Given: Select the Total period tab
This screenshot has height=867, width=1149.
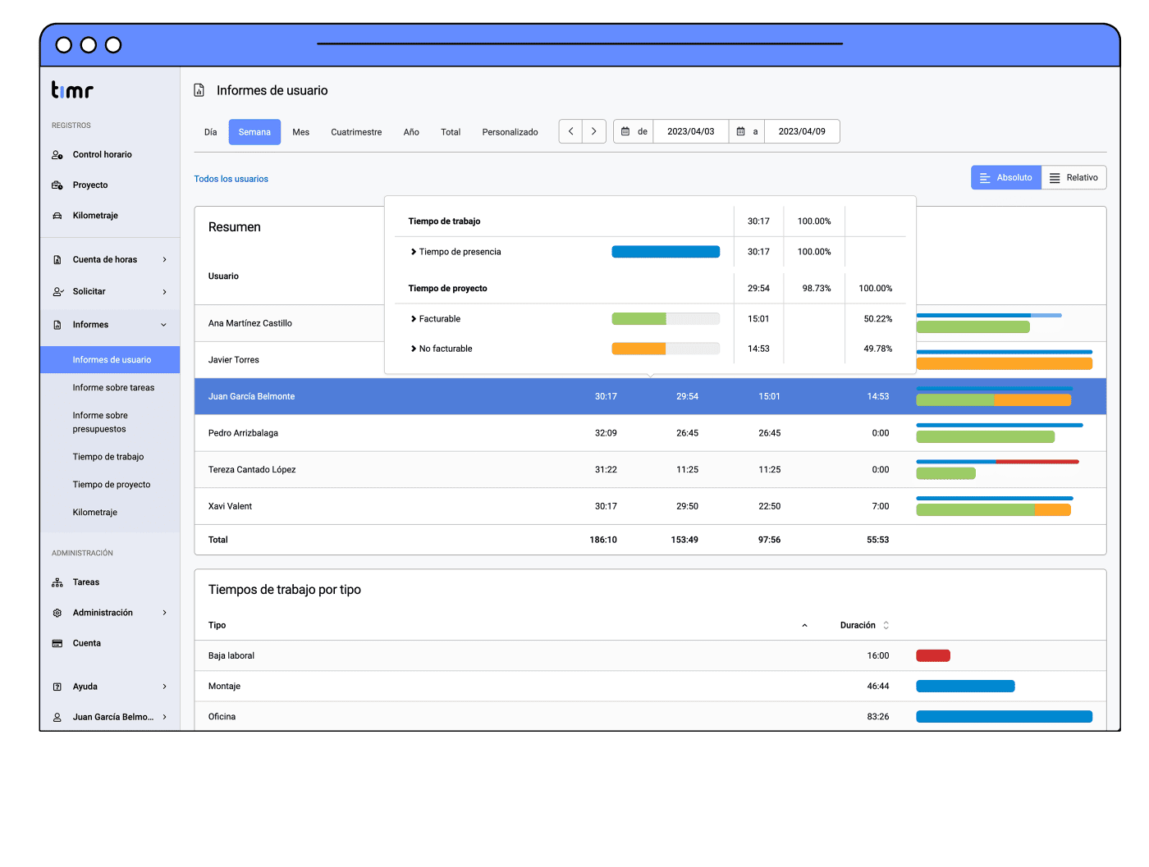Looking at the screenshot, I should [x=451, y=132].
